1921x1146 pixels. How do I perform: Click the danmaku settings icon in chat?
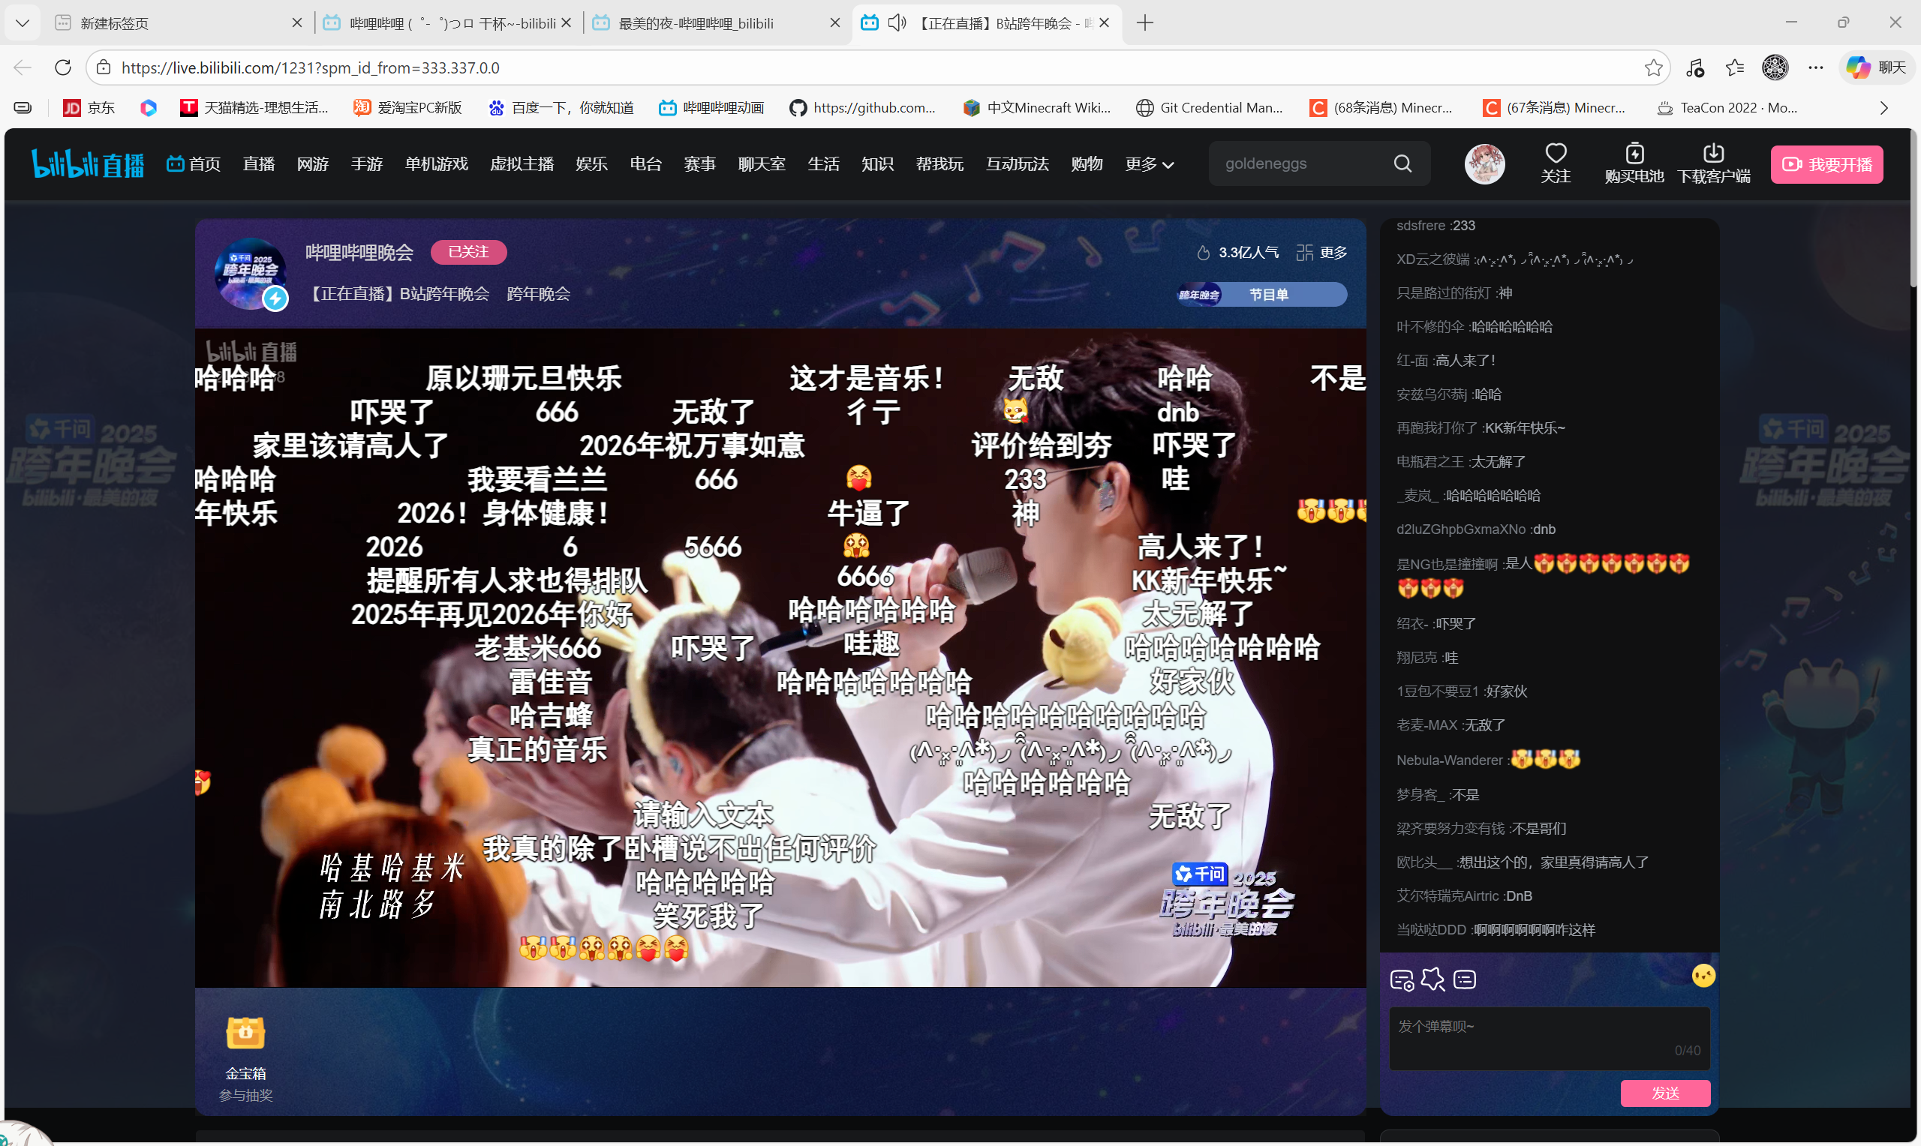click(x=1401, y=980)
